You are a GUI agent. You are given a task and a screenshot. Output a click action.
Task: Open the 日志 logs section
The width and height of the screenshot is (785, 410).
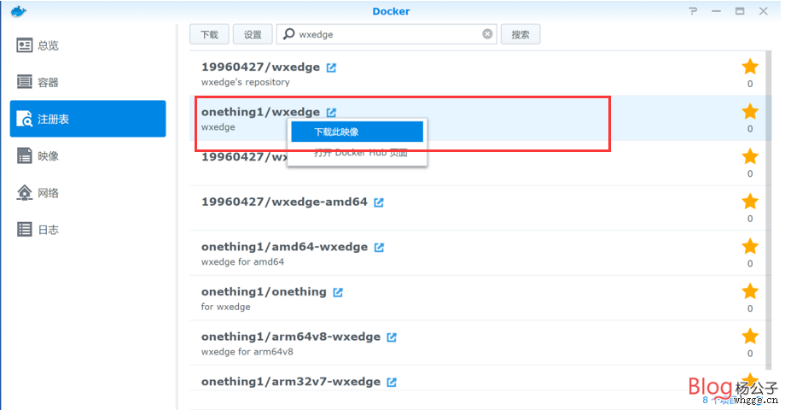(88, 230)
